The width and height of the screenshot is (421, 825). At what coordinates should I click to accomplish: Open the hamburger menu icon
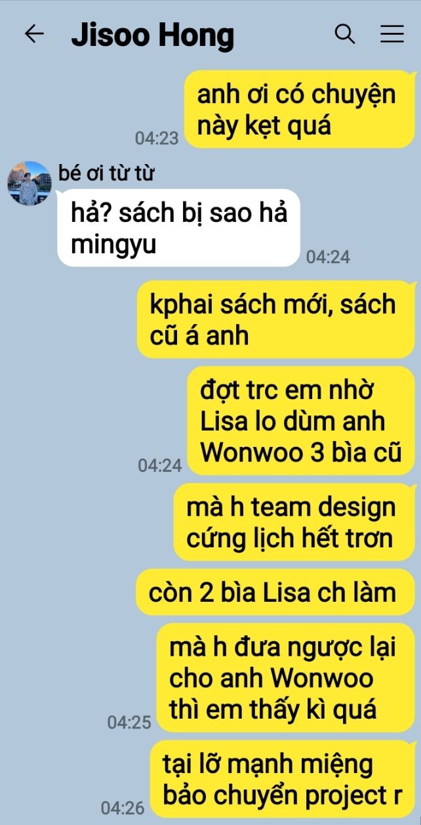392,34
